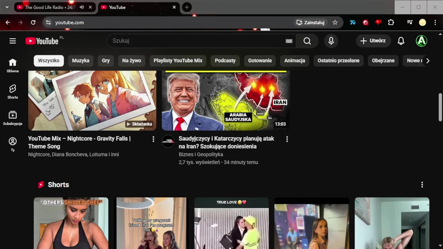This screenshot has width=443, height=249.
Task: View site information for youtube.com
Action: click(x=48, y=22)
